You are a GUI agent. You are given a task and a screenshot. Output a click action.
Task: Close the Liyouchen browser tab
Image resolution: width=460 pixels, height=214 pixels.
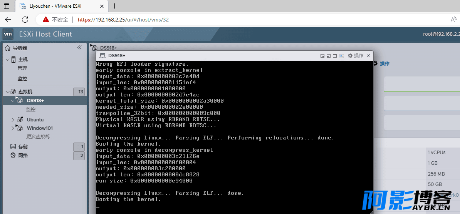pos(101,6)
